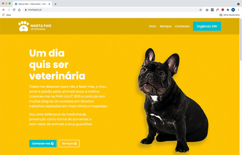Open the blue M profile avatar

[233, 10]
